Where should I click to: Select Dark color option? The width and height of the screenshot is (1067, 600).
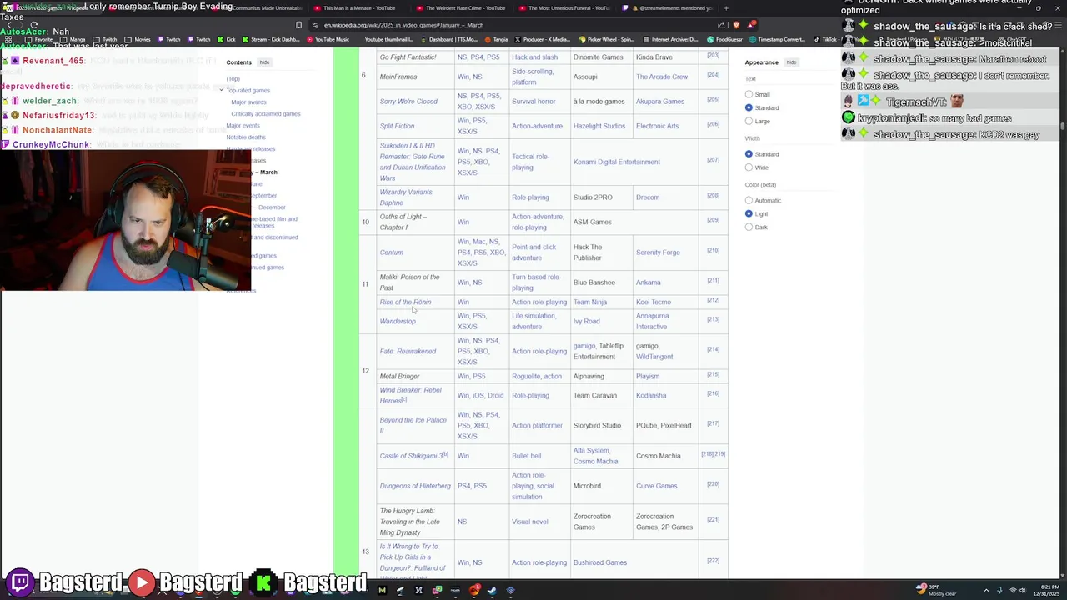749,227
